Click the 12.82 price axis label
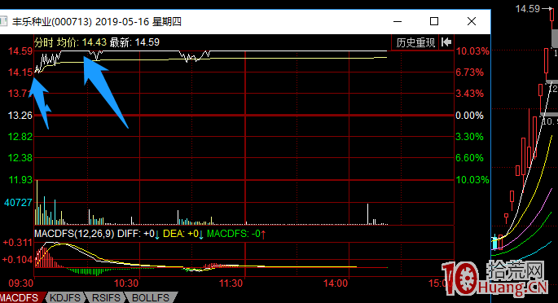558x303 pixels. (20, 137)
